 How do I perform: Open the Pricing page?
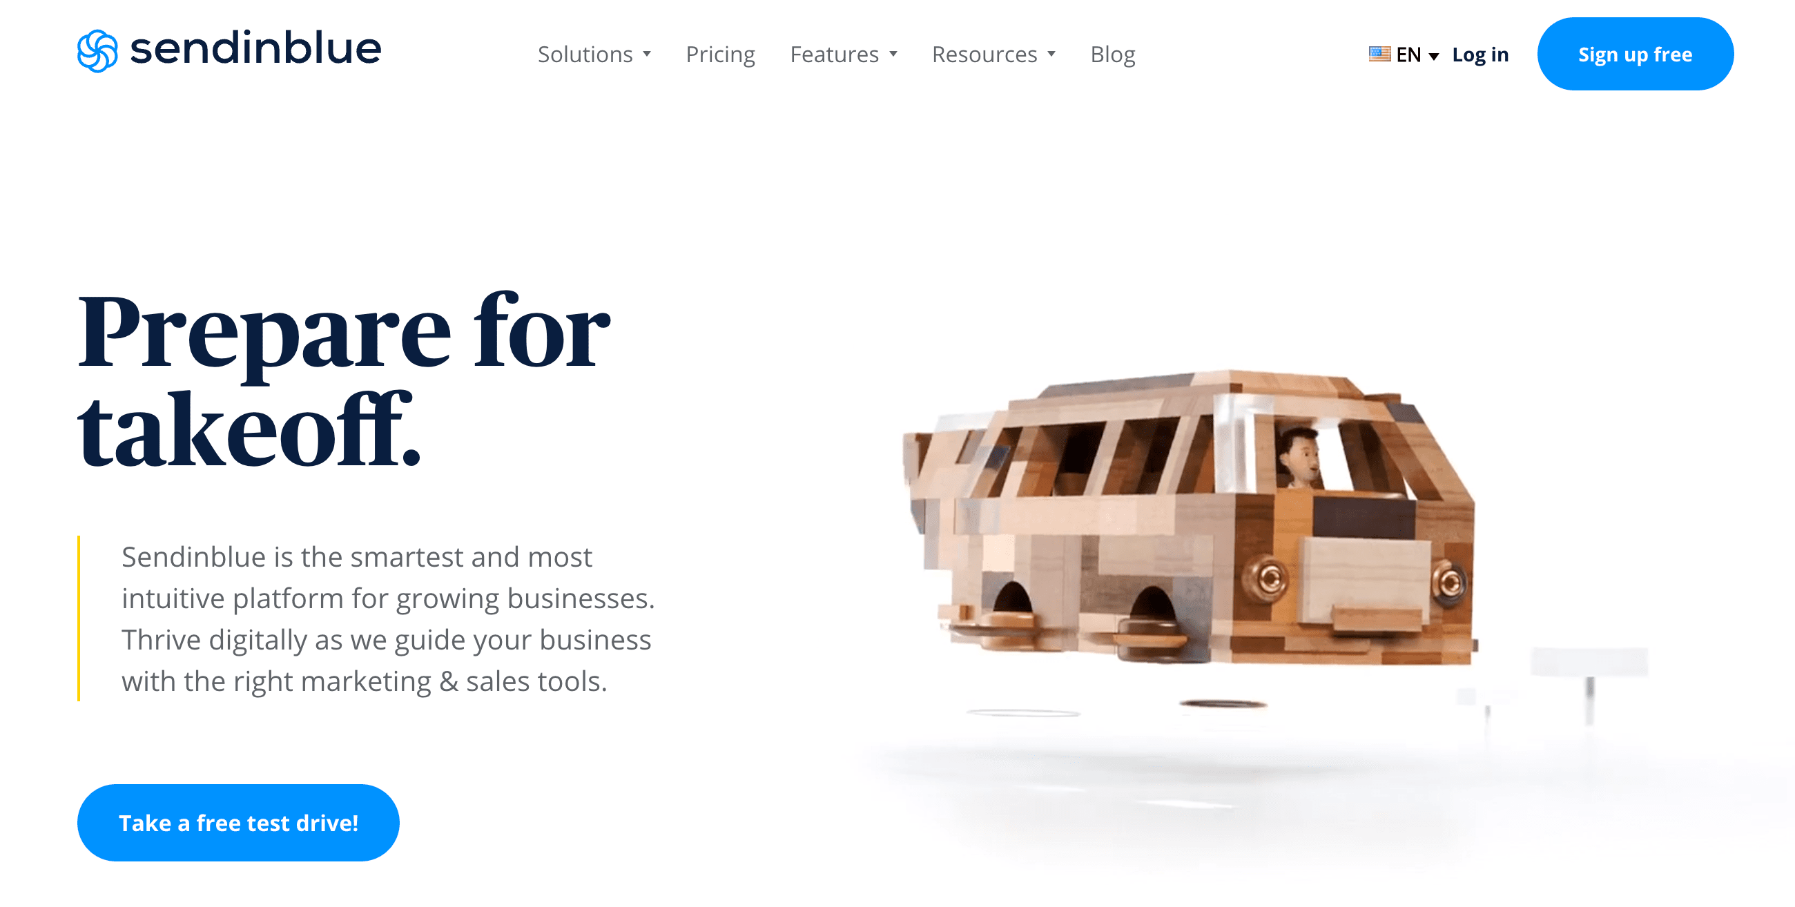tap(719, 53)
